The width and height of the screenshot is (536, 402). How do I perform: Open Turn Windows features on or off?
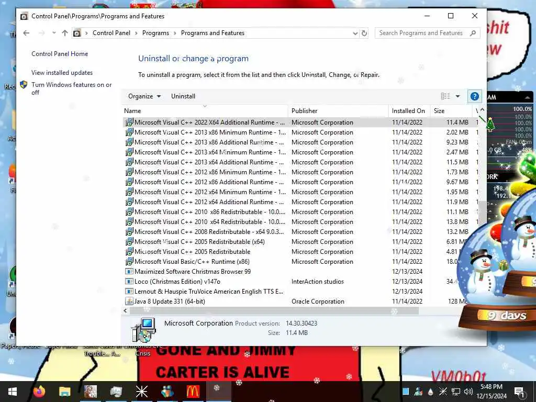click(x=71, y=88)
